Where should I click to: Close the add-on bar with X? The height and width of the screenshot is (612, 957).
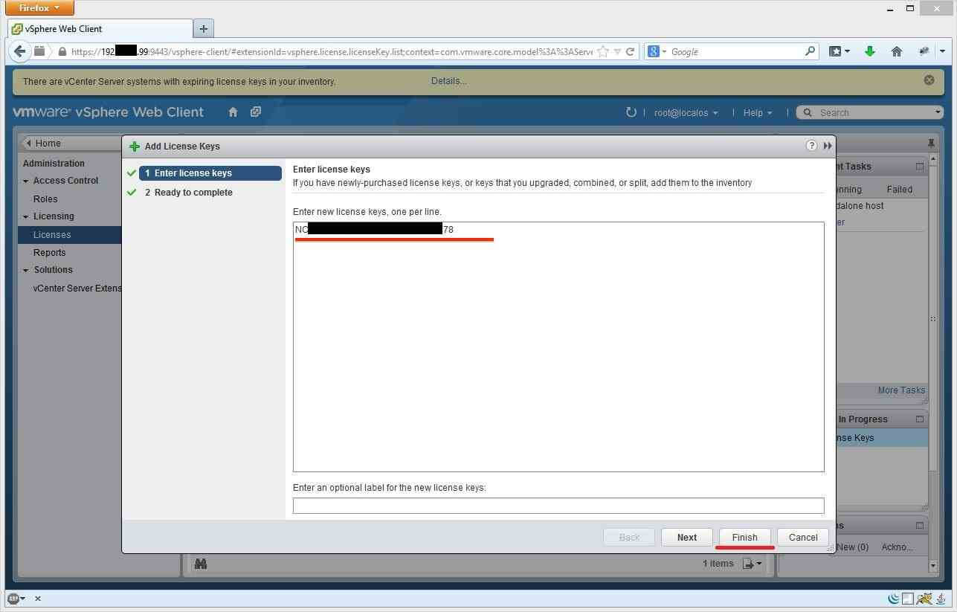[38, 599]
